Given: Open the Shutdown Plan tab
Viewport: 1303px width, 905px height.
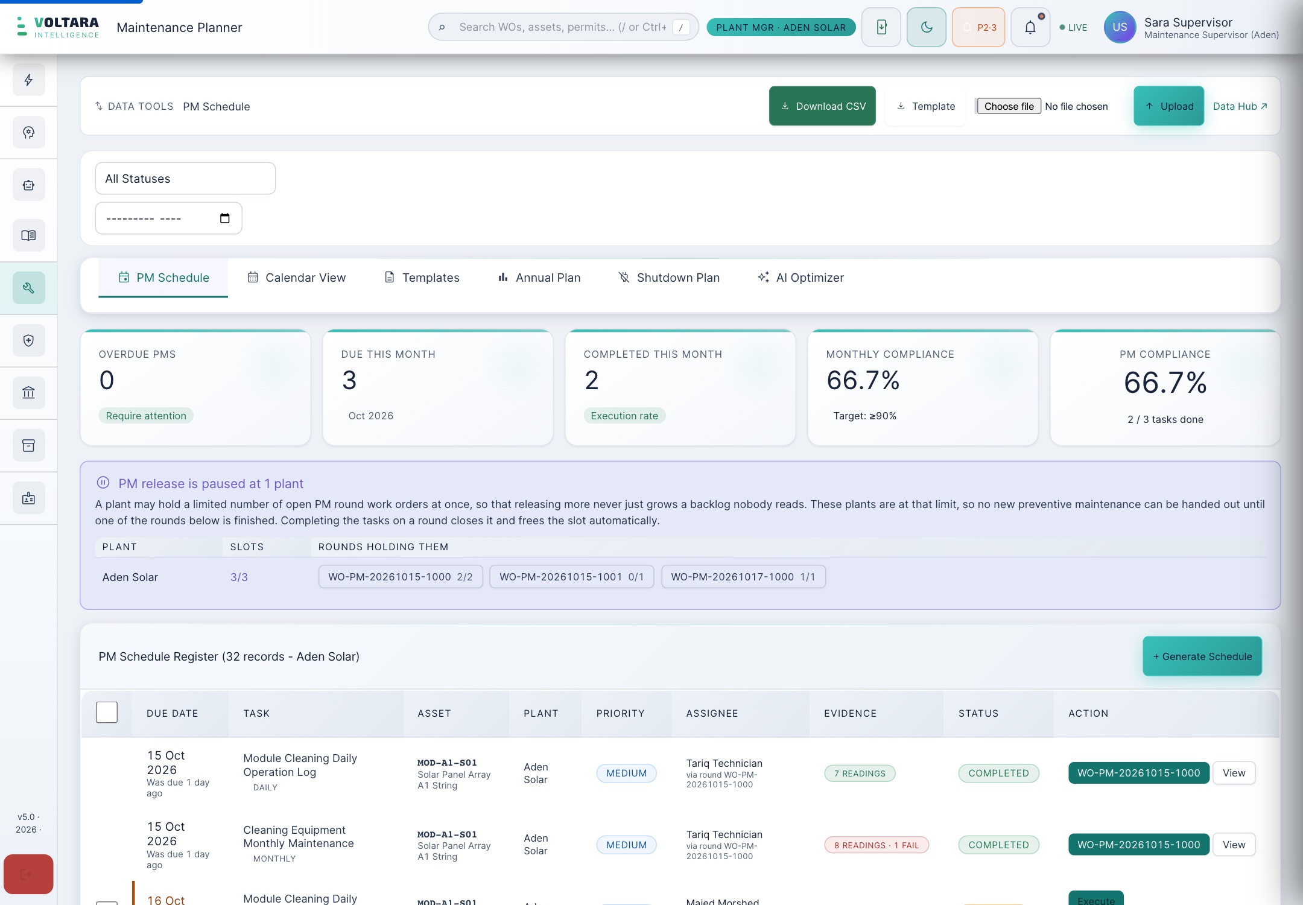Looking at the screenshot, I should [x=669, y=278].
